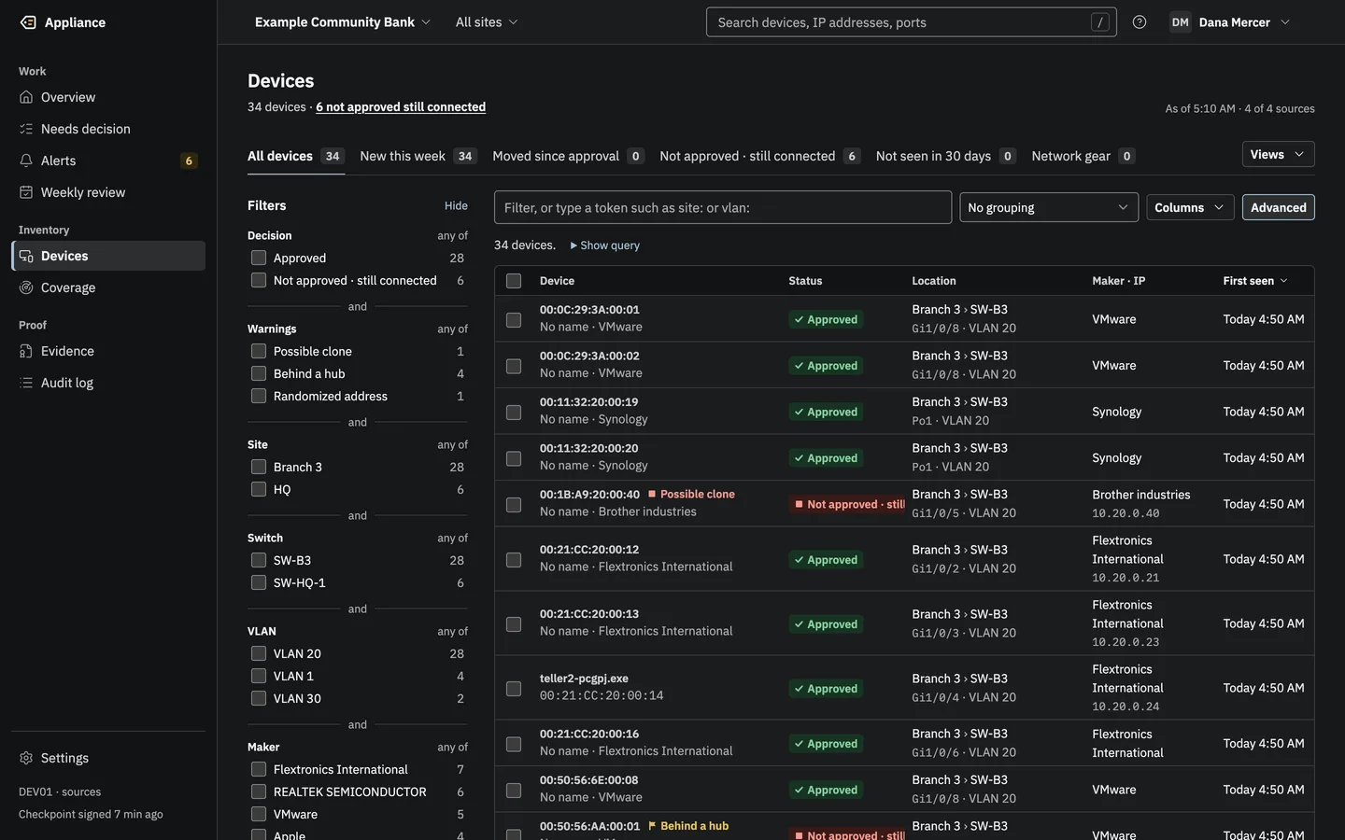Hide the Filters panel

coord(456,205)
